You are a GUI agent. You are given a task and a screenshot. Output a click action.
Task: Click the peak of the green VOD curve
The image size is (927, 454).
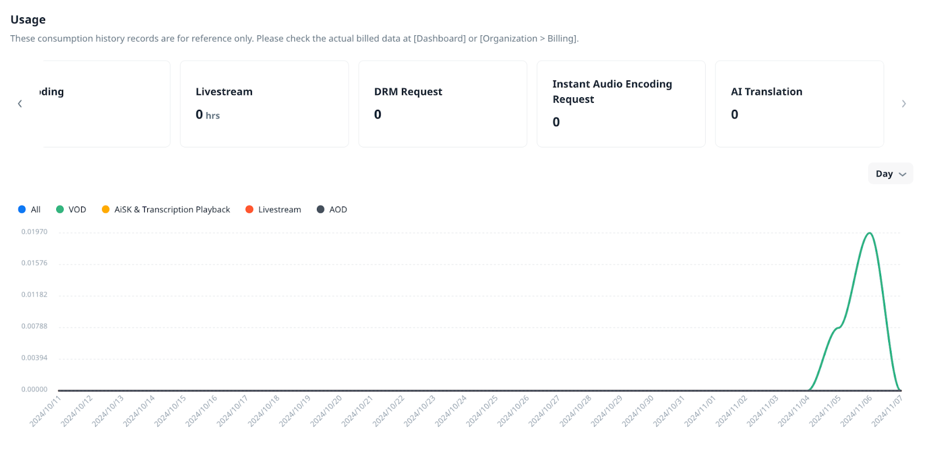tap(870, 233)
